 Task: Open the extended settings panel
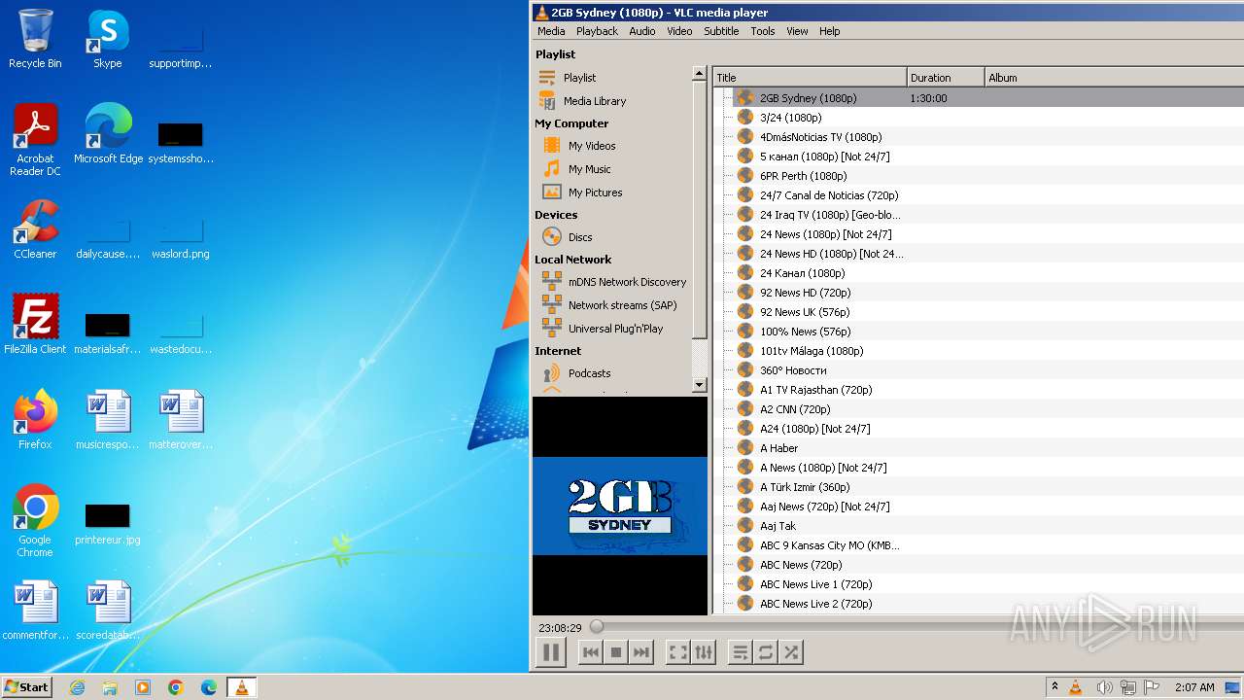[704, 652]
